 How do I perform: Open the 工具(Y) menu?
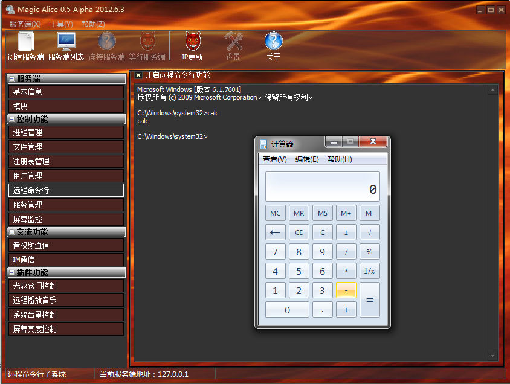click(61, 24)
